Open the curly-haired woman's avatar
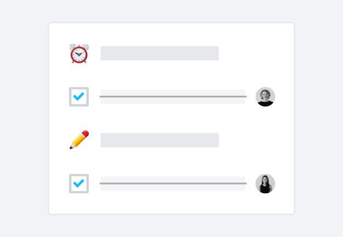Screen dimensions: 343x237 (265, 97)
